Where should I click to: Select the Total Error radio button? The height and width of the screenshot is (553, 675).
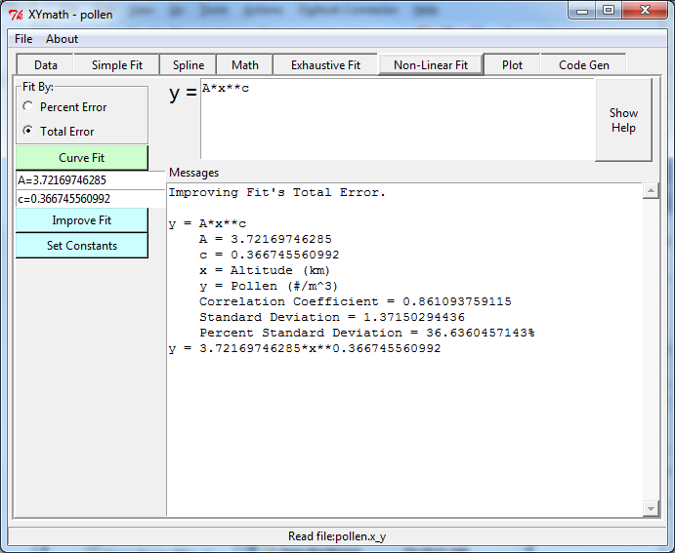pos(27,132)
